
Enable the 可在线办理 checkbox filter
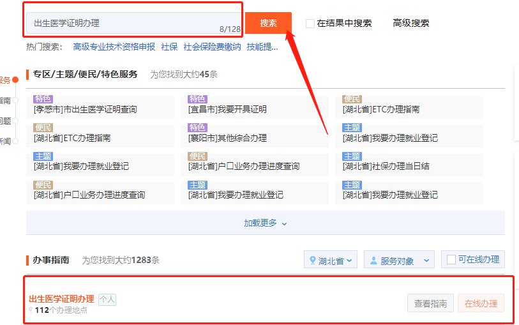tap(451, 259)
